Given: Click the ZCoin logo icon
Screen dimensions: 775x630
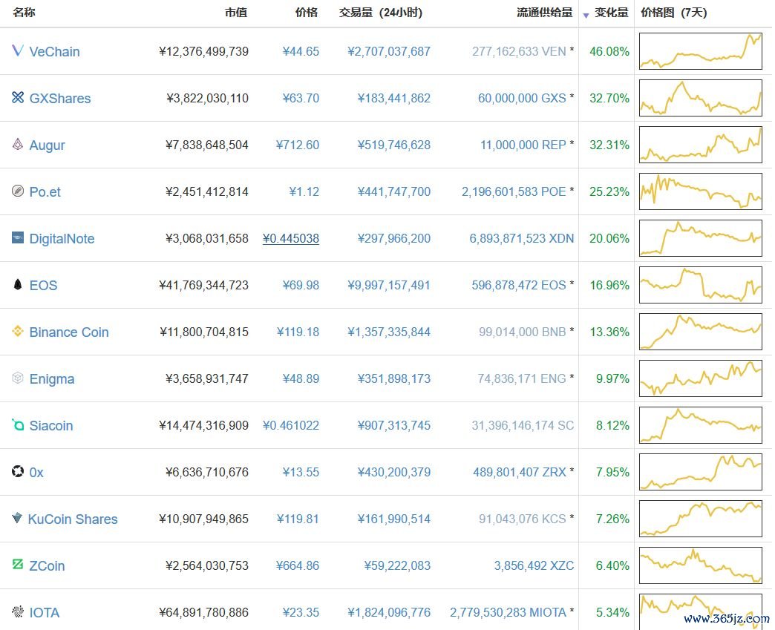Looking at the screenshot, I should tap(18, 564).
